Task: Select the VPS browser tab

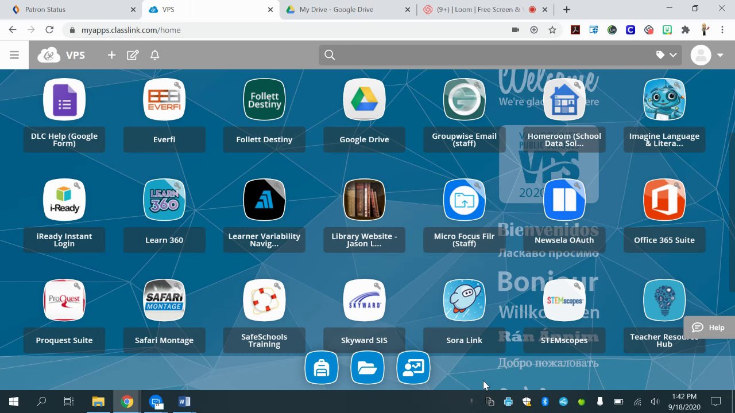Action: coord(210,10)
